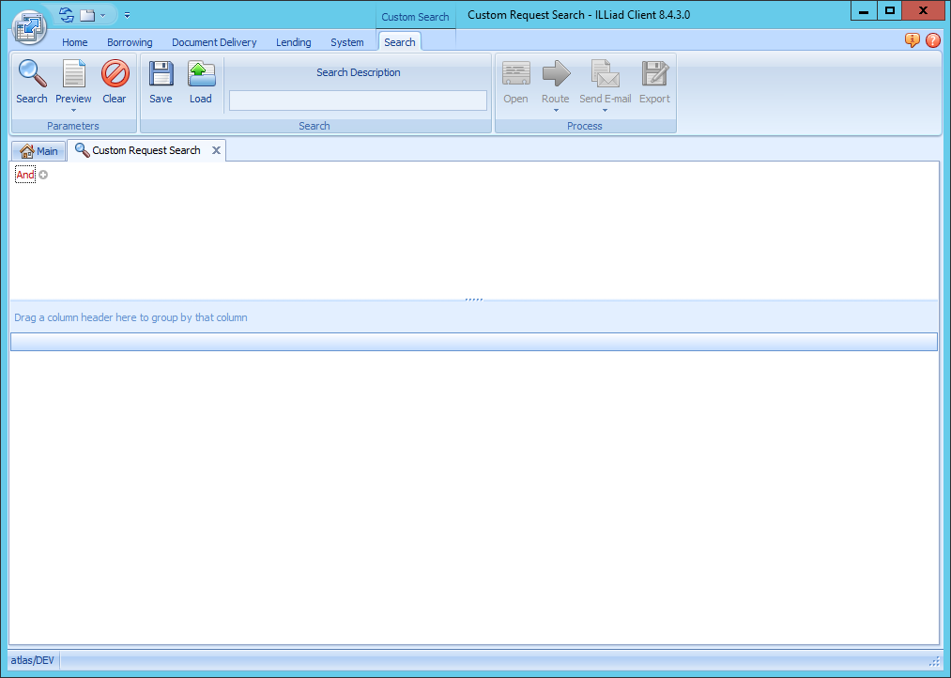Go to the Document Delivery ribbon tab
The height and width of the screenshot is (678, 951).
coord(214,42)
